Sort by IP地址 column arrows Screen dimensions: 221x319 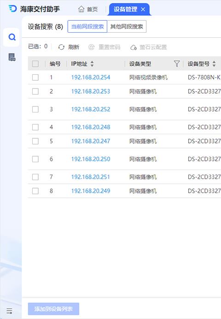[x=92, y=64]
